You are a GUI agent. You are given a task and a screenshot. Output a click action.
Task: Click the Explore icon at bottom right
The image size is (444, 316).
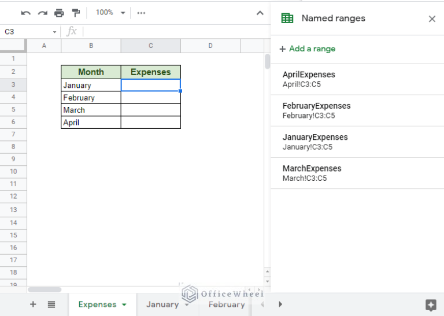pyautogui.click(x=430, y=305)
